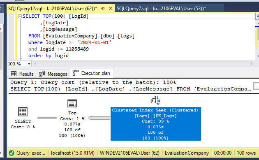
Task: Click the localhost (15.0 RTM) status entry
Action: click(x=73, y=153)
